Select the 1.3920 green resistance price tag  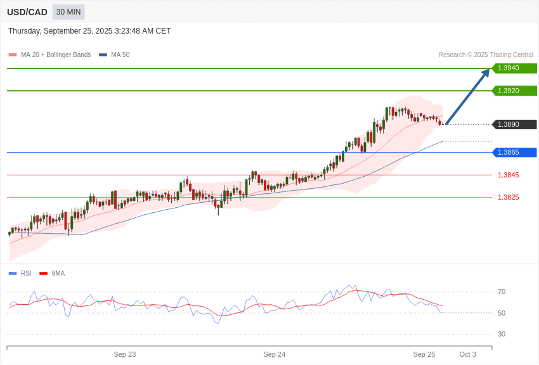[x=514, y=91]
